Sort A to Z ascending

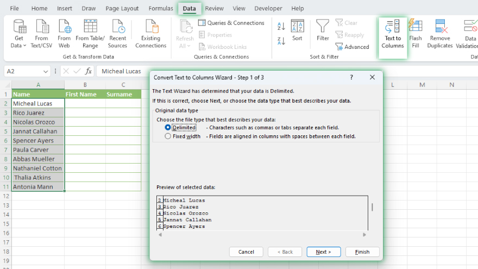pyautogui.click(x=281, y=26)
